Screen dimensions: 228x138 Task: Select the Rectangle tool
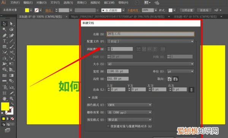[4, 47]
